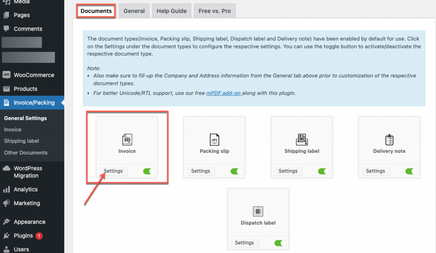Screen dimensions: 436x253
Task: Click the "Packing slip" card title
Action: tap(215, 151)
